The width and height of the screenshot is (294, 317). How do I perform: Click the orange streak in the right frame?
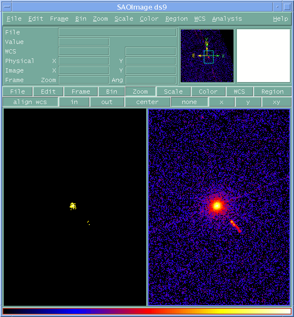[x=235, y=226]
